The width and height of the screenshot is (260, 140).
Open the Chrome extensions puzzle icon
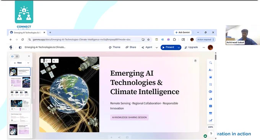[174, 39]
